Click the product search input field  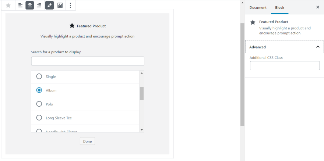88,61
